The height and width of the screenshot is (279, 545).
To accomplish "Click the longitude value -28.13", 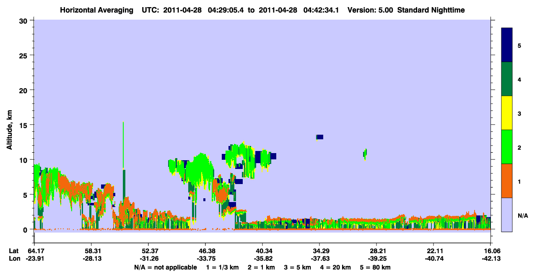I will point(91,259).
